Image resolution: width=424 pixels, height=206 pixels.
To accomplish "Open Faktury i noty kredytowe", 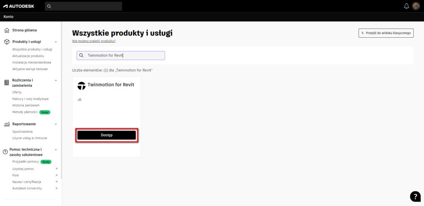I will coord(31,99).
